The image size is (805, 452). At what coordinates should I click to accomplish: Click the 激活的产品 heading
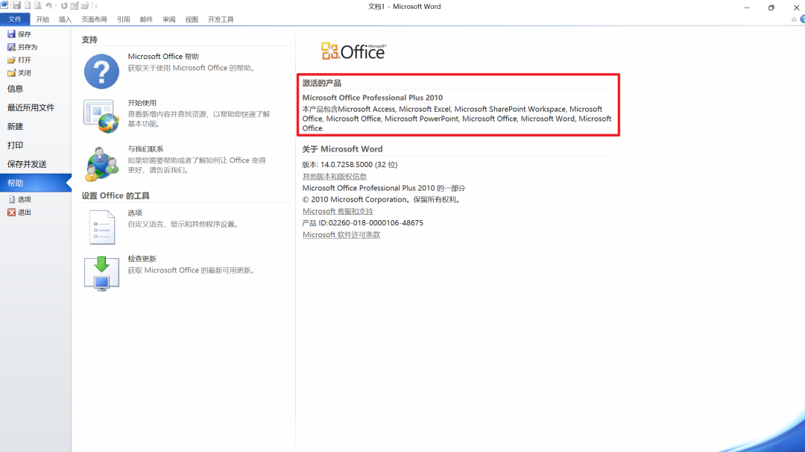pos(321,84)
